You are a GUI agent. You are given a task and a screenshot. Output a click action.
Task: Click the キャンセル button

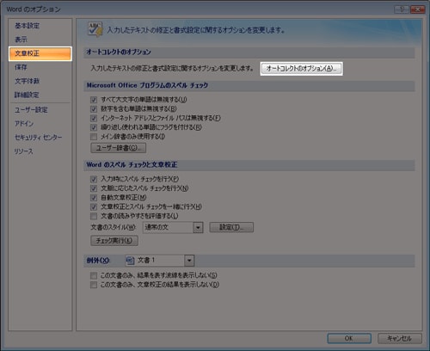pos(400,338)
